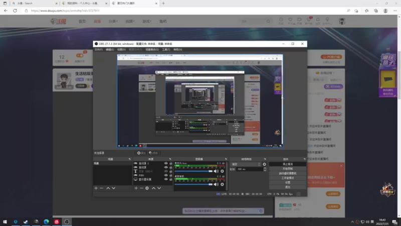Viewport: 401px width, 226px height.
Task: Click 启动虚拟摄像机 virtual camera button
Action: pos(288,173)
